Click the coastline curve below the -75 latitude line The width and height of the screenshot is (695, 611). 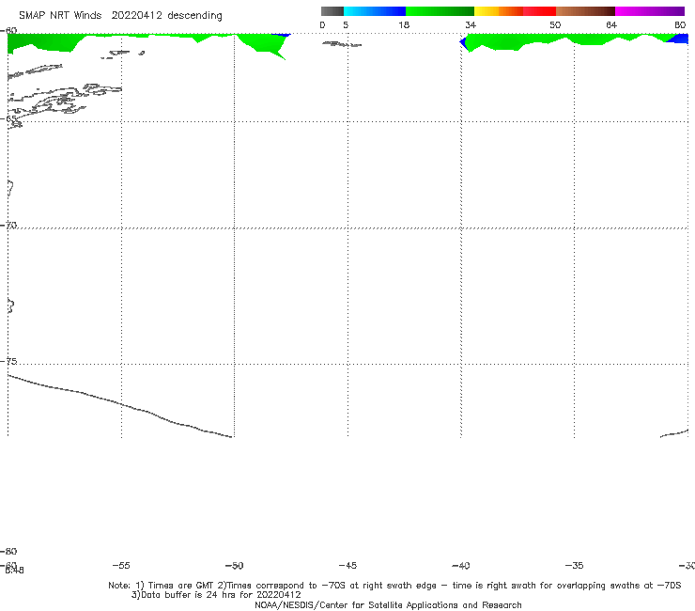pyautogui.click(x=119, y=406)
